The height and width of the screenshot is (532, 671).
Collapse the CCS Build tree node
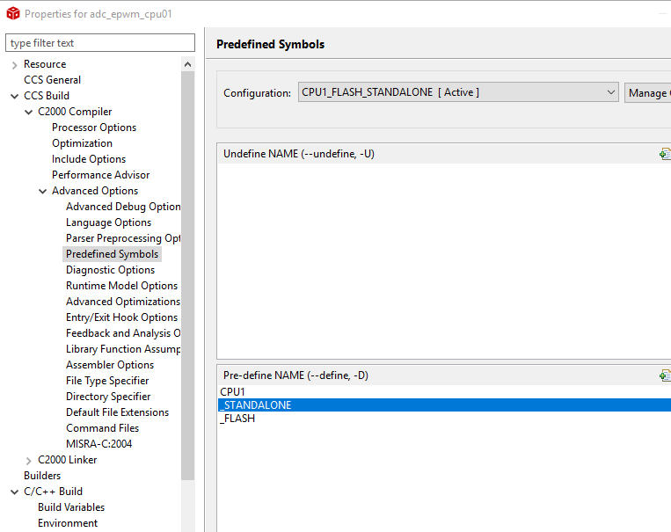tap(15, 97)
